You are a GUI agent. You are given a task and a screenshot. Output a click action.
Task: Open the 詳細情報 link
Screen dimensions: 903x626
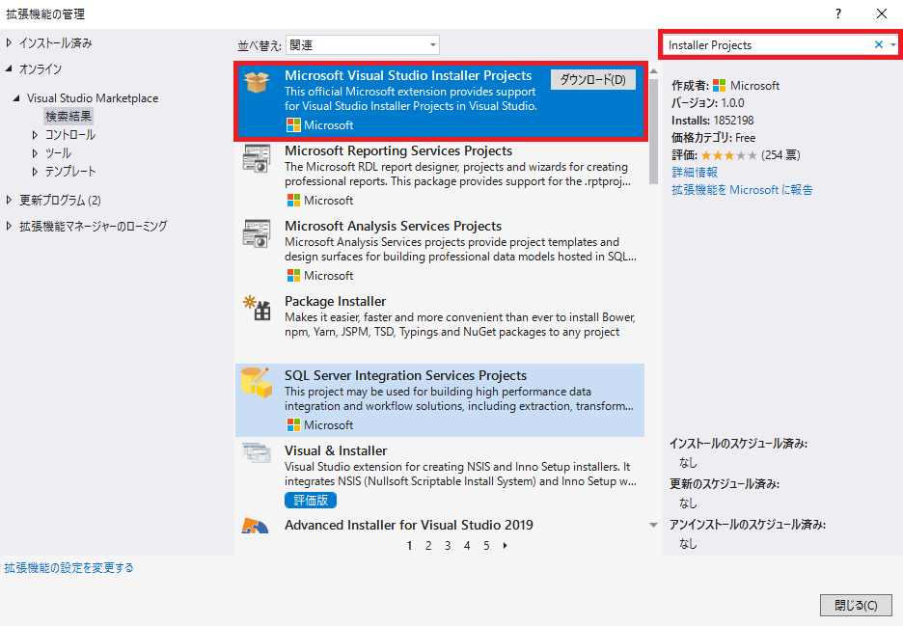695,173
